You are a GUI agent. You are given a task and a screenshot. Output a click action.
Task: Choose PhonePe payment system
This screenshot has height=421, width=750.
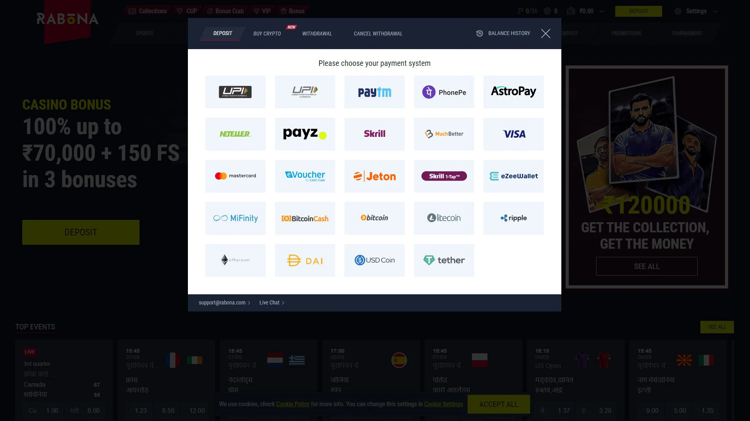444,92
